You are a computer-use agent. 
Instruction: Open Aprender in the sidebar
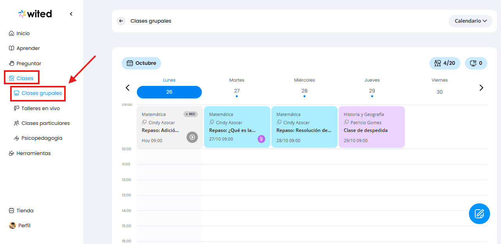[24, 48]
